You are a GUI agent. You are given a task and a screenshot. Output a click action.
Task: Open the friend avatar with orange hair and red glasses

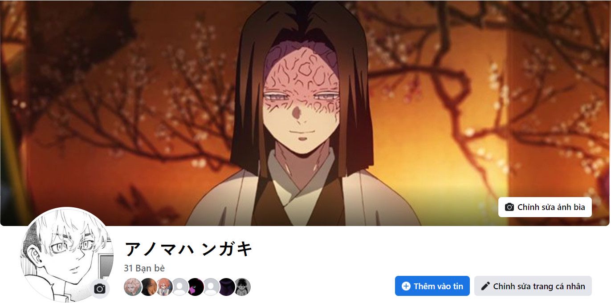tap(164, 287)
